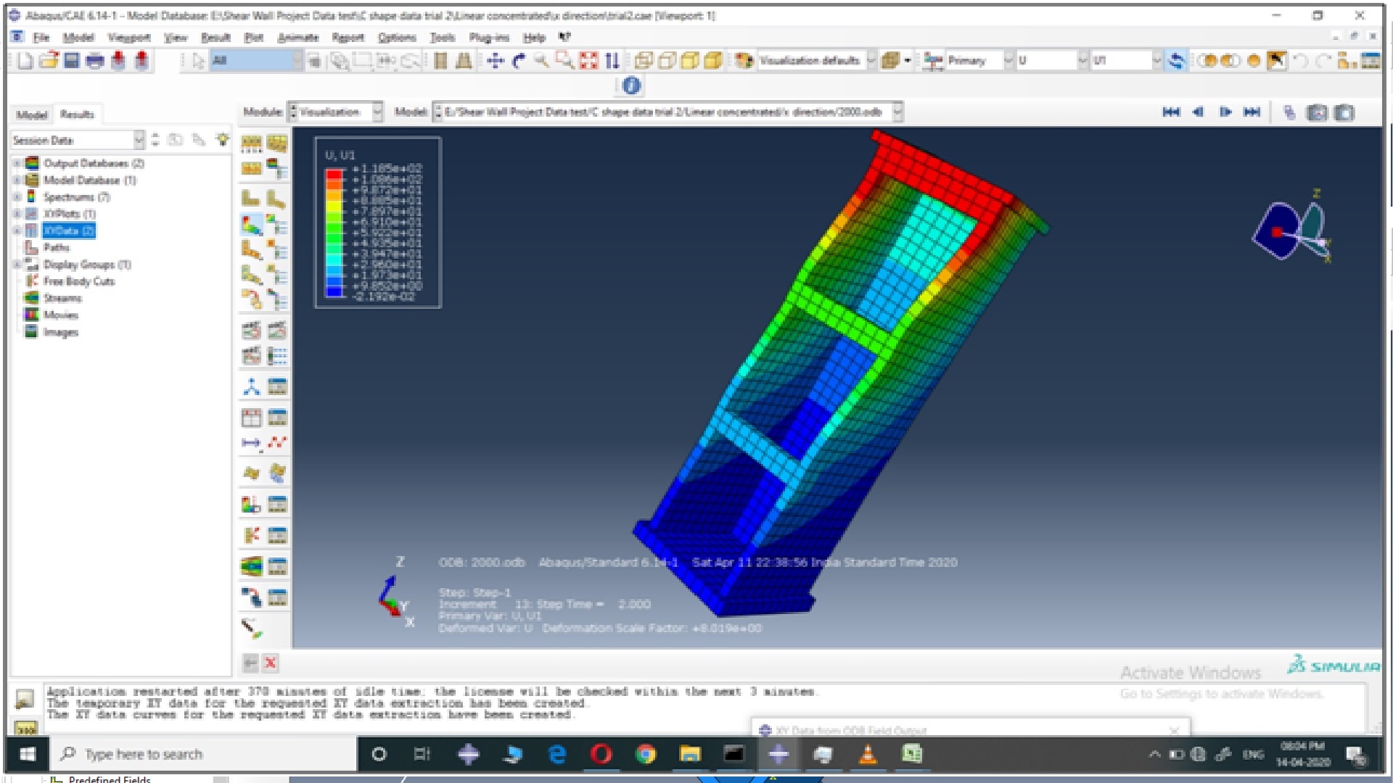1393x783 pixels.
Task: Open the Session Data dropdown
Action: (139, 140)
